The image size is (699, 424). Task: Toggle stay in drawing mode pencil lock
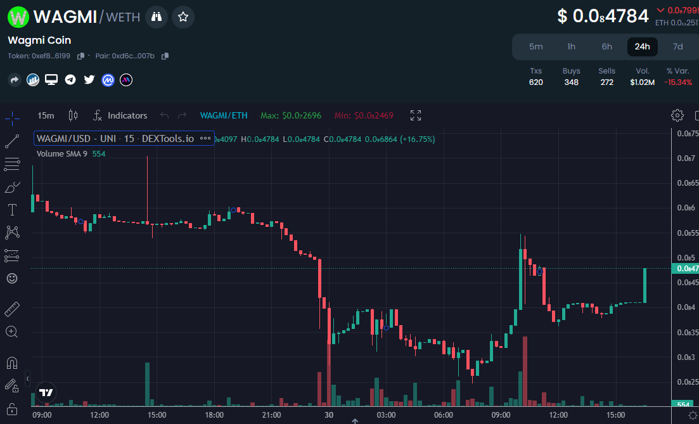tap(12, 386)
